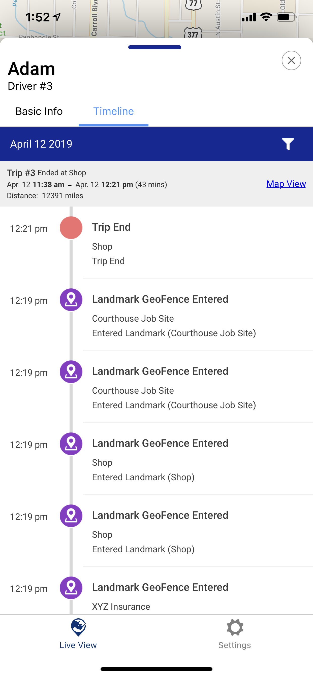The image size is (313, 677).
Task: Open Map View link for Trip #3
Action: point(286,184)
